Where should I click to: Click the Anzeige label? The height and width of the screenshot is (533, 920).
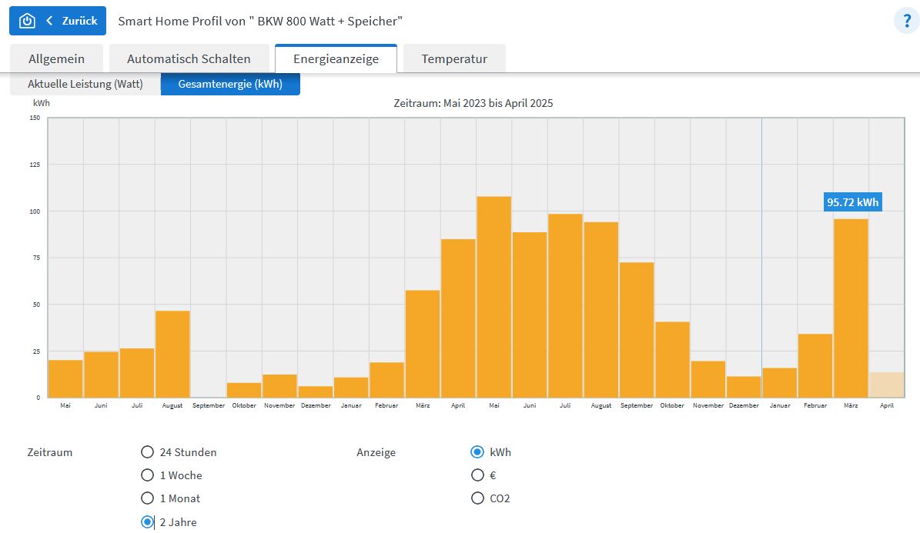(x=376, y=452)
